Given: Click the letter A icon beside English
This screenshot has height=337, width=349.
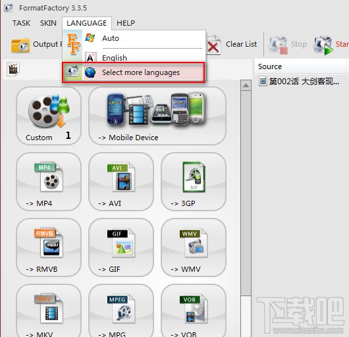Looking at the screenshot, I should pos(91,57).
